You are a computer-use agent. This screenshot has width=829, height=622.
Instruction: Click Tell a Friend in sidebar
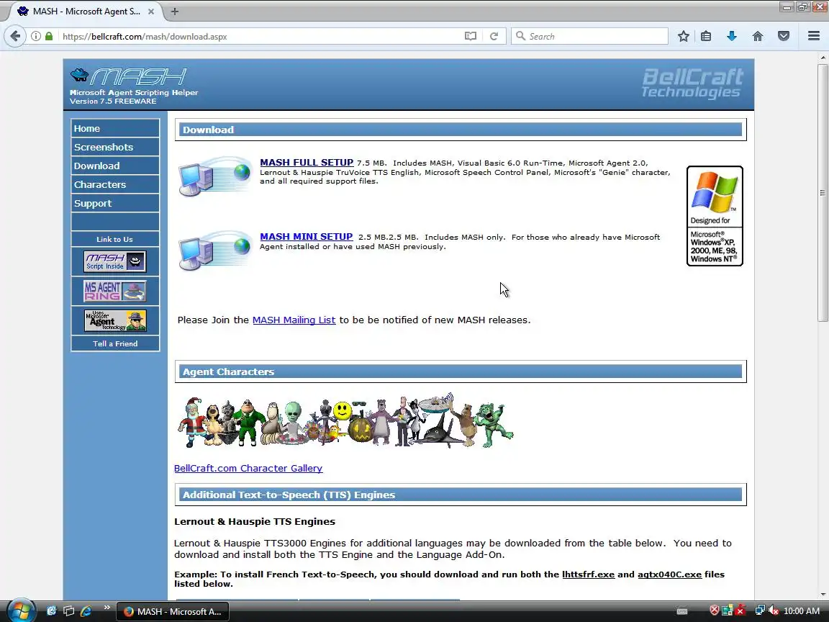coord(115,343)
